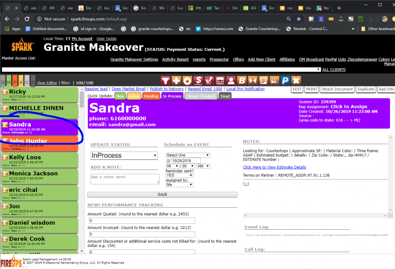Set quick update status to New
395x269 pixels.
click(x=120, y=96)
